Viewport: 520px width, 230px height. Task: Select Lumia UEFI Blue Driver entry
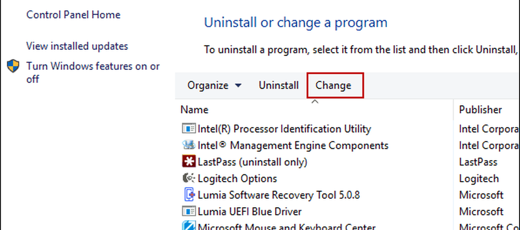click(x=250, y=212)
